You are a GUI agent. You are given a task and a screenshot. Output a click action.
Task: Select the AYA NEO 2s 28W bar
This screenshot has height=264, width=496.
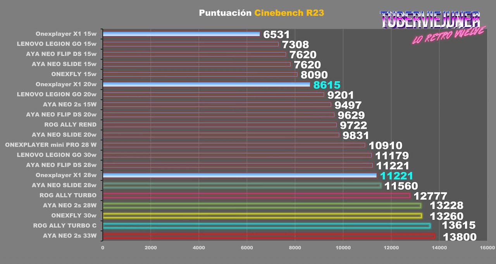pos(262,206)
